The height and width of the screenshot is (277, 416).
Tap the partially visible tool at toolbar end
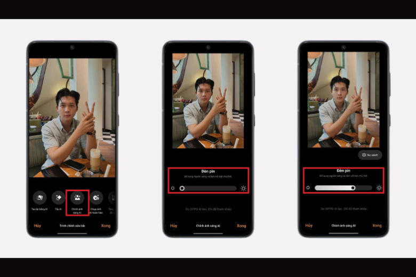(111, 198)
